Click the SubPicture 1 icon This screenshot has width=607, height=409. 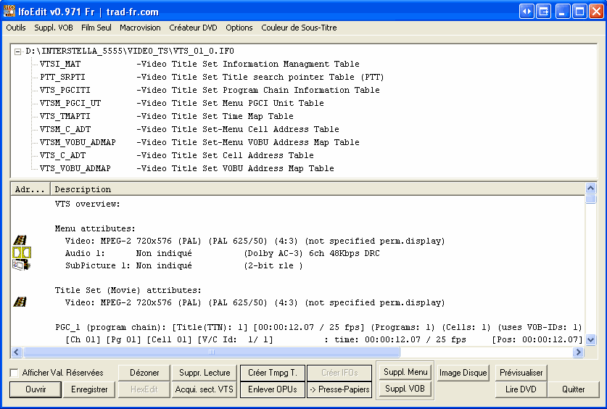(21, 265)
